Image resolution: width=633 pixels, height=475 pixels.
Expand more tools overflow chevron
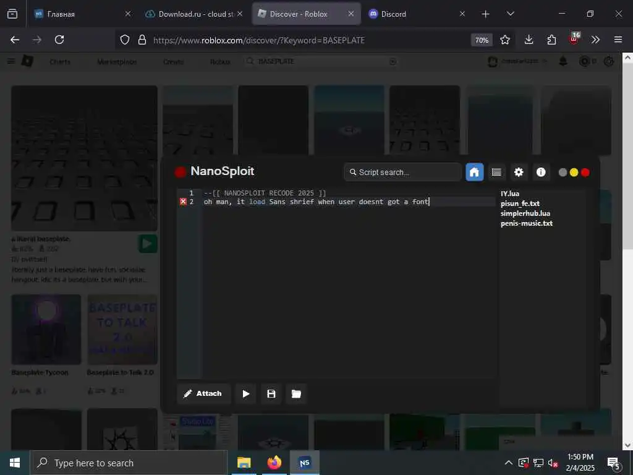coord(595,40)
